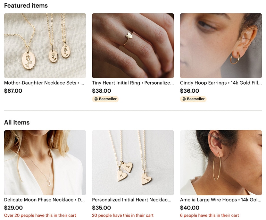Click the Delicate Moon Phase Necklace title
266x220 pixels.
(44, 200)
